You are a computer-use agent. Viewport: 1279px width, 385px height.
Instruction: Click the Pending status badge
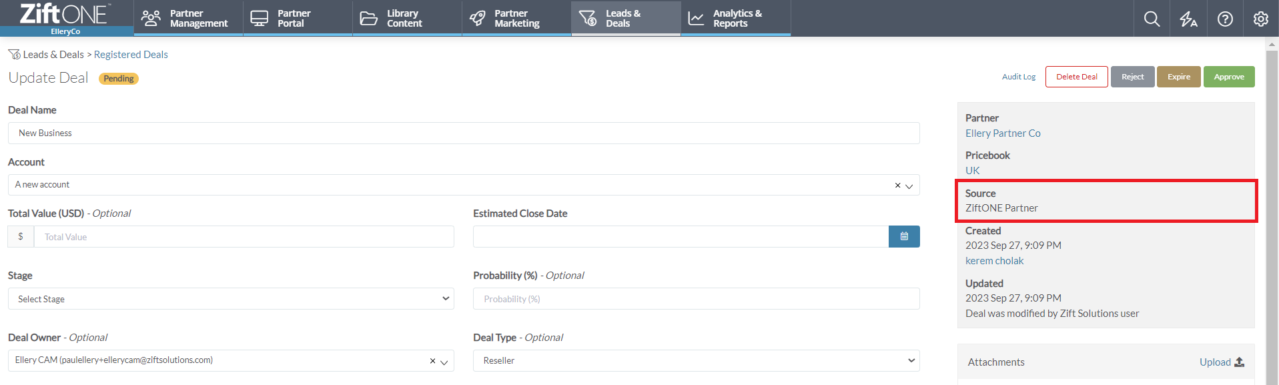pos(119,79)
